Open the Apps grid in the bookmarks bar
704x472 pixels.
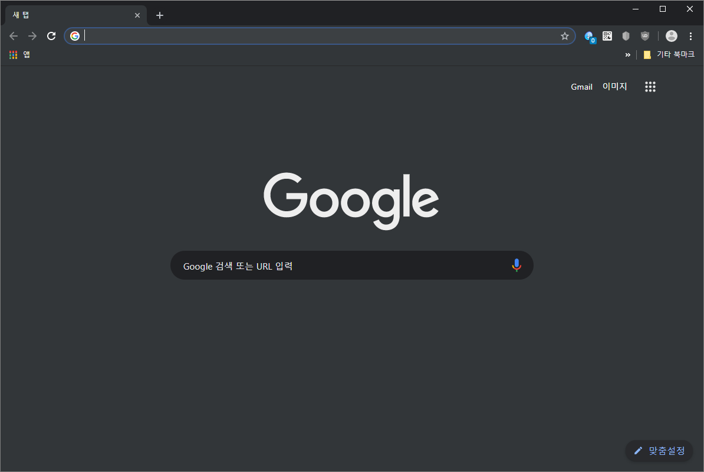20,54
